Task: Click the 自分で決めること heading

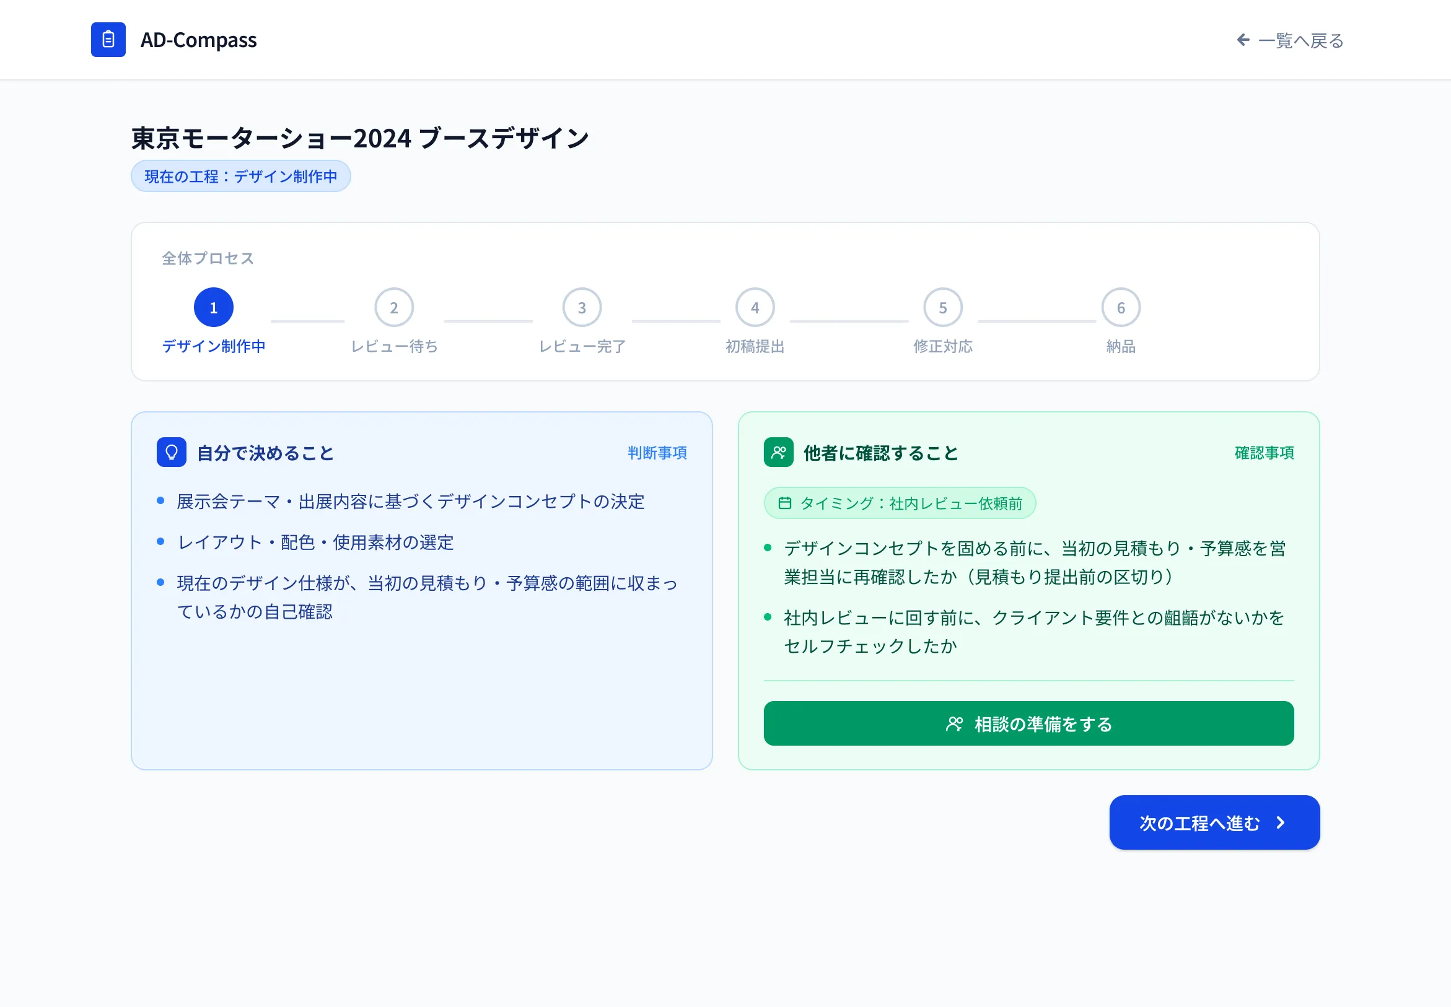Action: (265, 453)
